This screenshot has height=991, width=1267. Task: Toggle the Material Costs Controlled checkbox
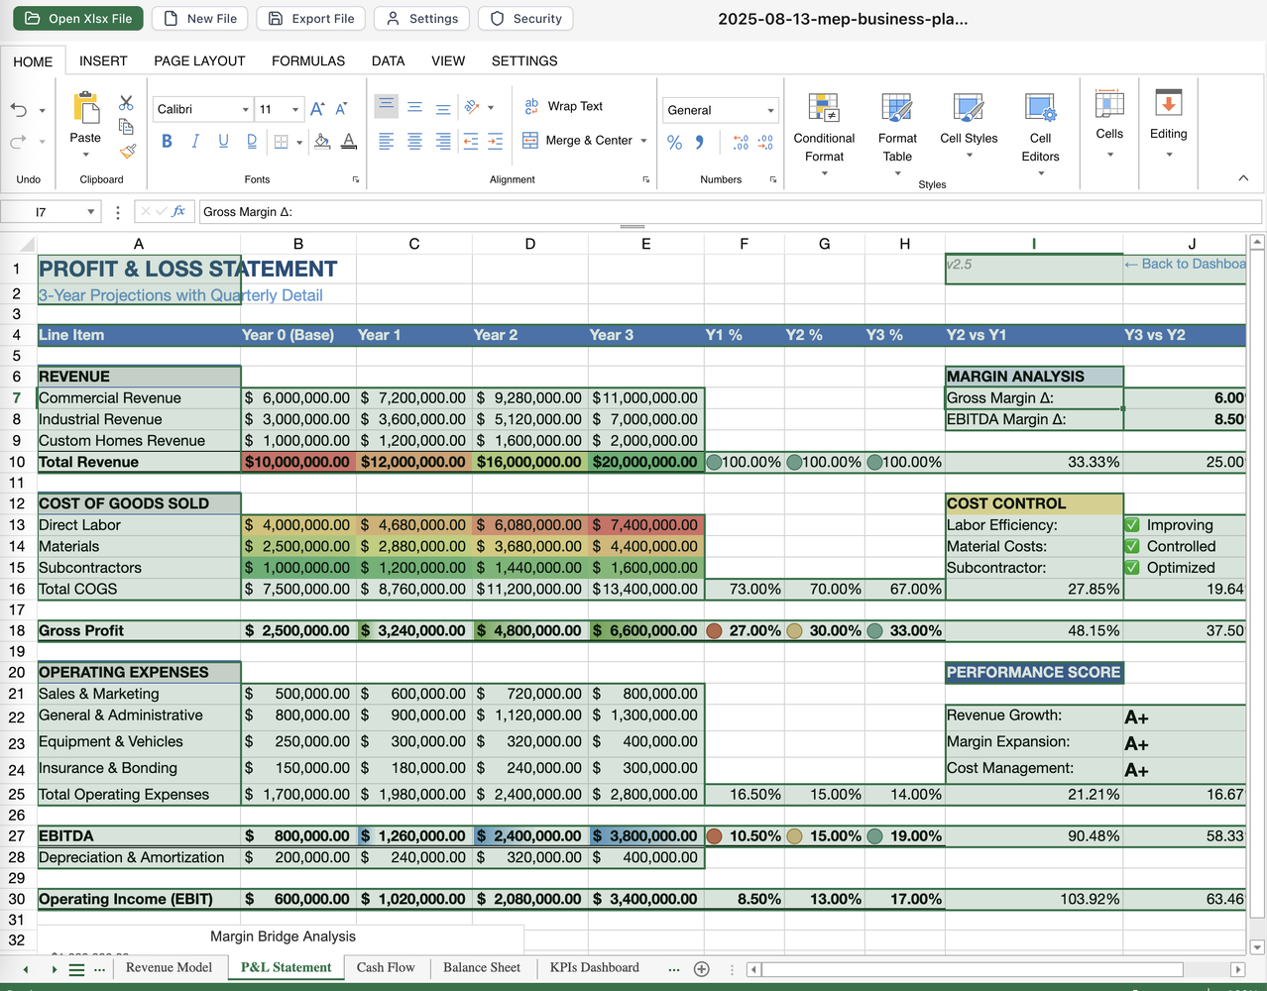pos(1132,546)
